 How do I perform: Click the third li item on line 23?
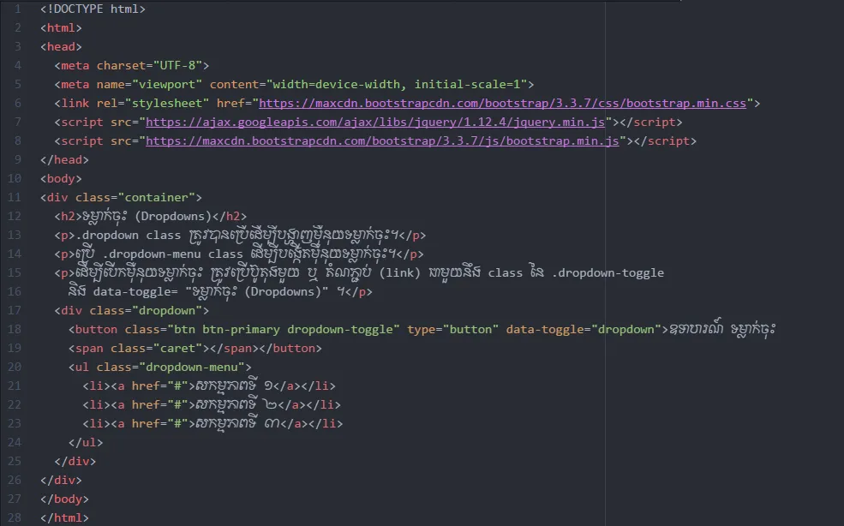[x=212, y=423]
